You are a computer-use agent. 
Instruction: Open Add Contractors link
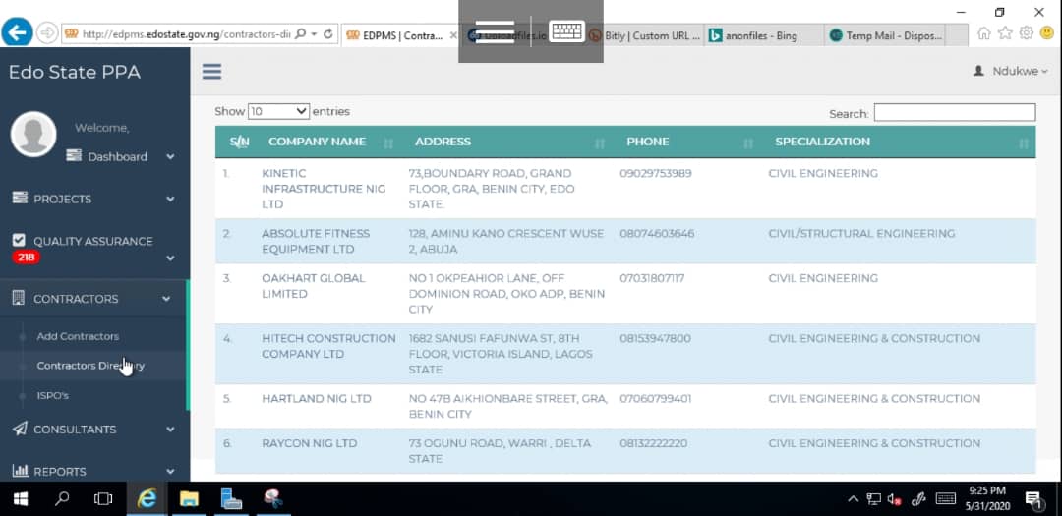click(78, 336)
